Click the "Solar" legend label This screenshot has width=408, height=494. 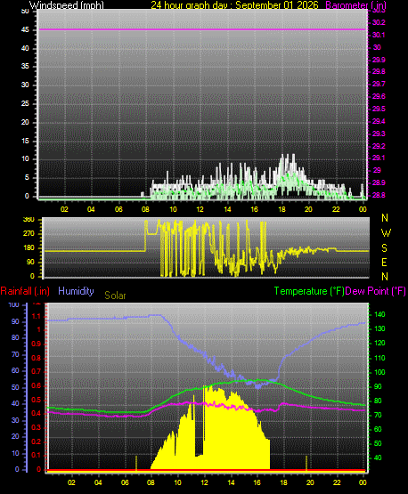115,296
